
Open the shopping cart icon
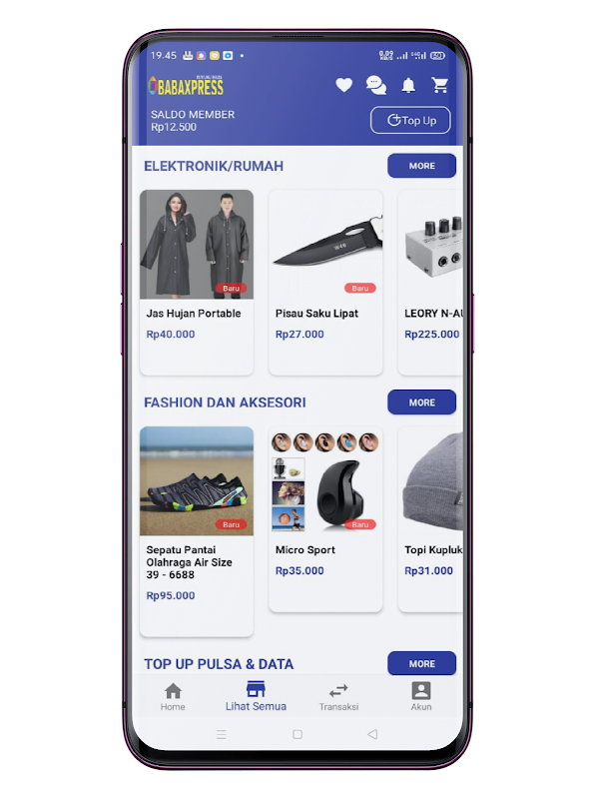pos(439,85)
